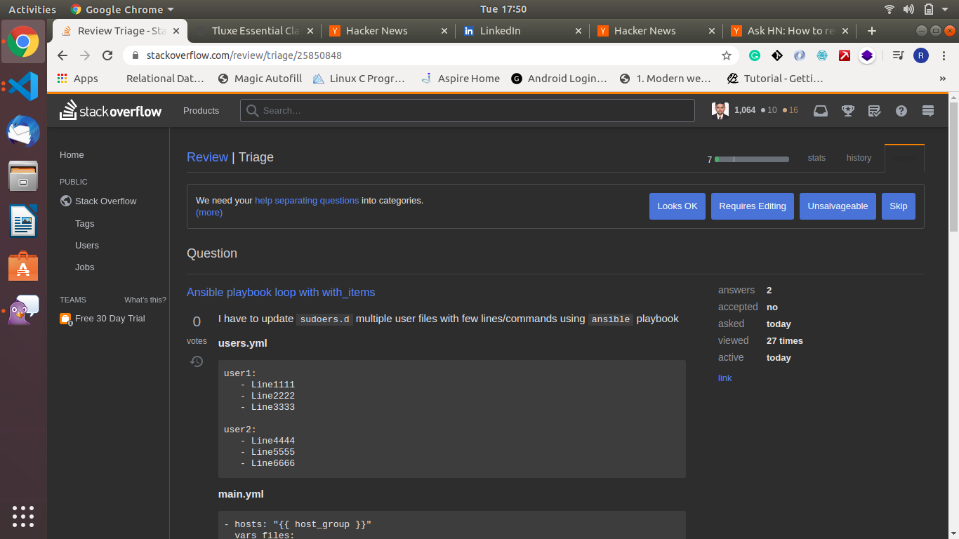
Task: Open Ubuntu Software from dock
Action: tap(23, 266)
